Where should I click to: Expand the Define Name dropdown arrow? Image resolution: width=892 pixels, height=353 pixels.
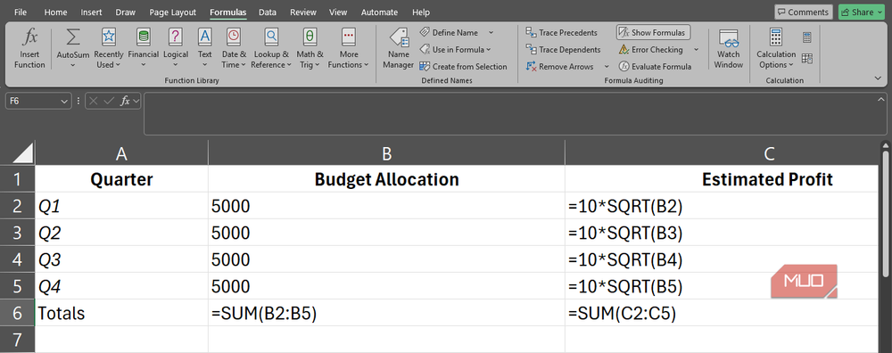click(491, 32)
